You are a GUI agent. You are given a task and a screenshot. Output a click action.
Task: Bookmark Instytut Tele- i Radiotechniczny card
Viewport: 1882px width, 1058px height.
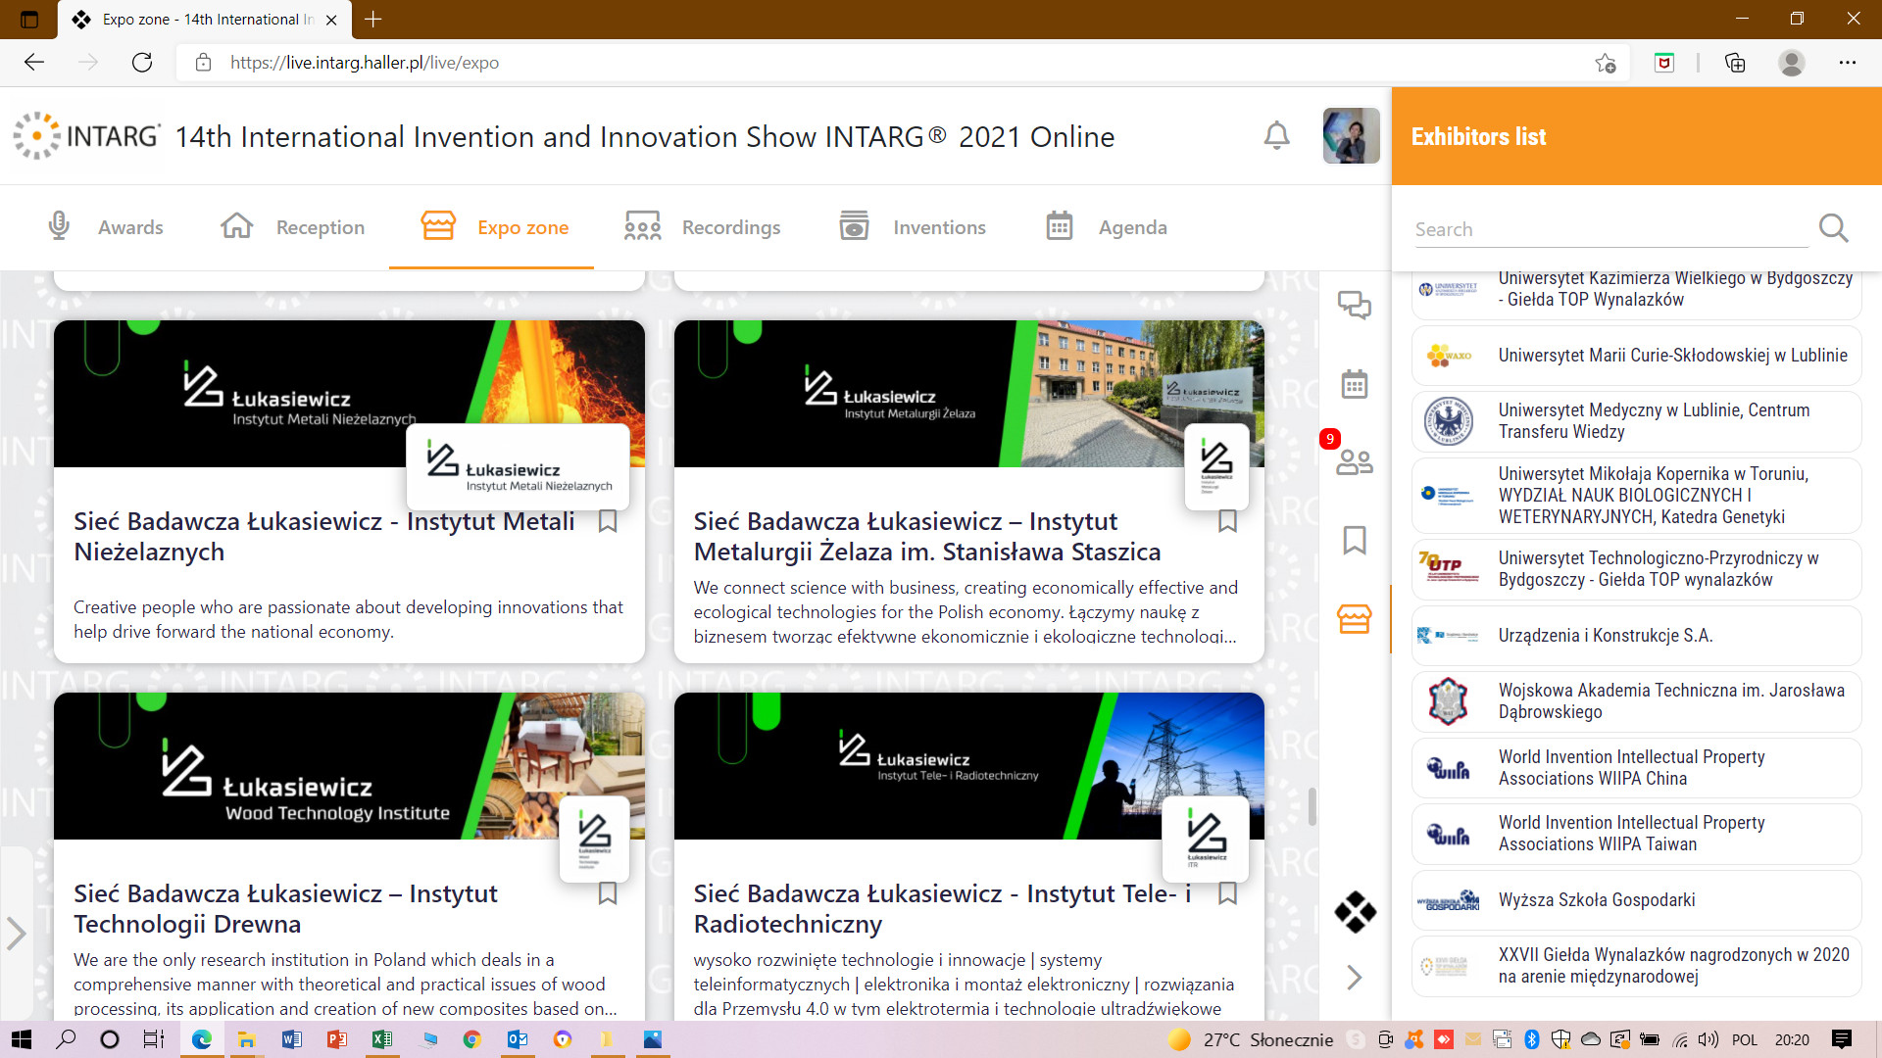1227,893
